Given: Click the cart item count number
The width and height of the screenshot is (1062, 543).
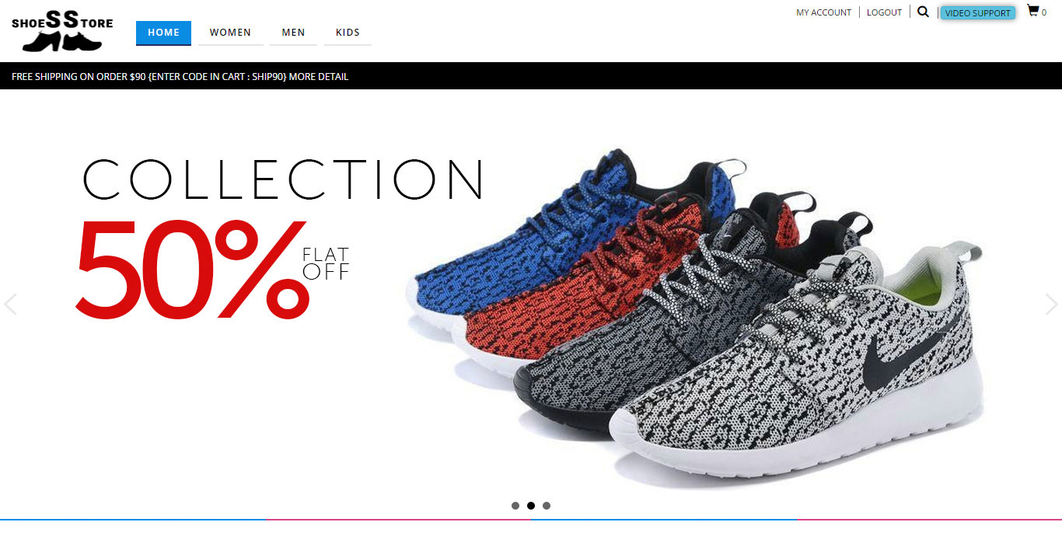Looking at the screenshot, I should pyautogui.click(x=1044, y=12).
